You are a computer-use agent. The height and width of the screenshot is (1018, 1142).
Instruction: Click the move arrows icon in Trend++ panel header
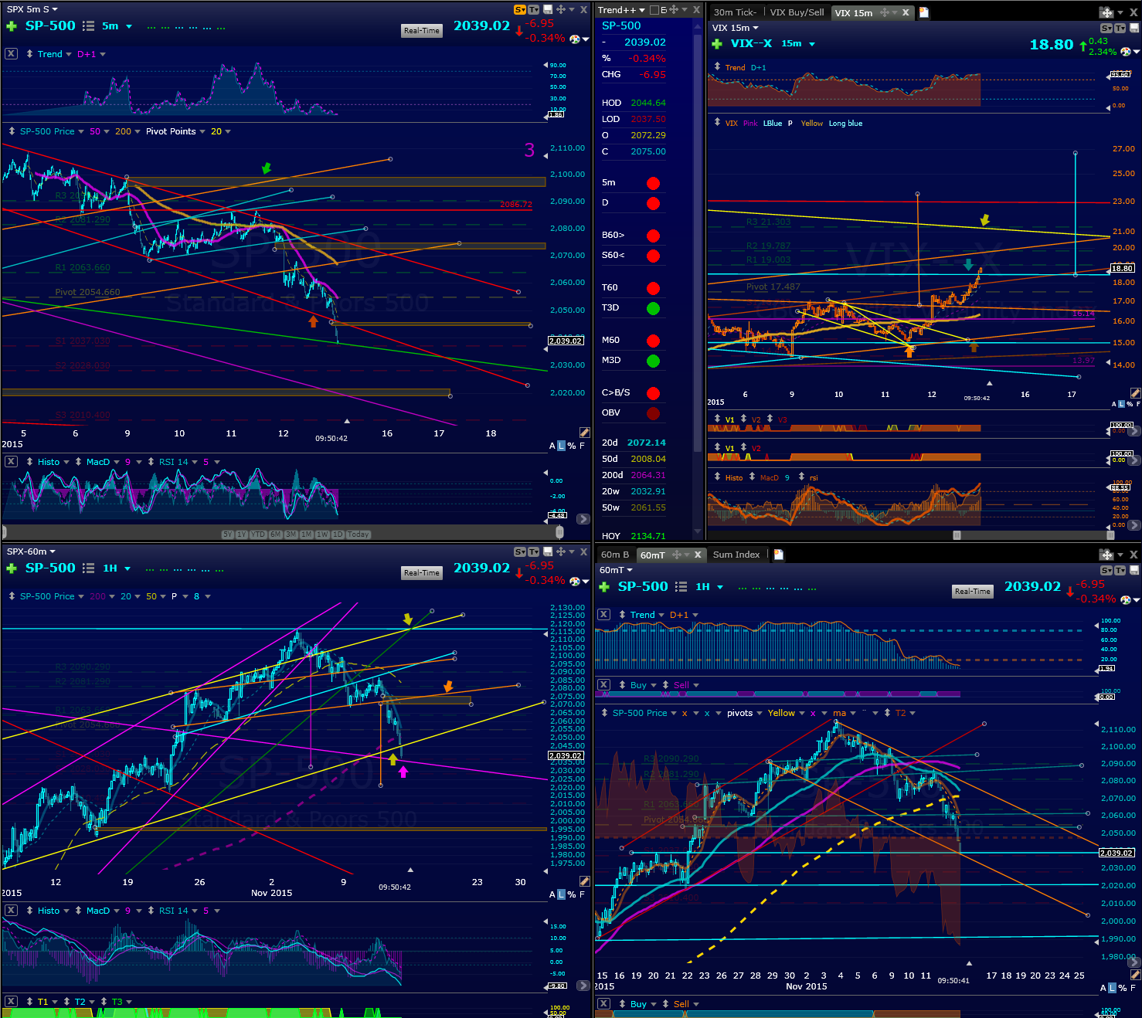tap(674, 10)
